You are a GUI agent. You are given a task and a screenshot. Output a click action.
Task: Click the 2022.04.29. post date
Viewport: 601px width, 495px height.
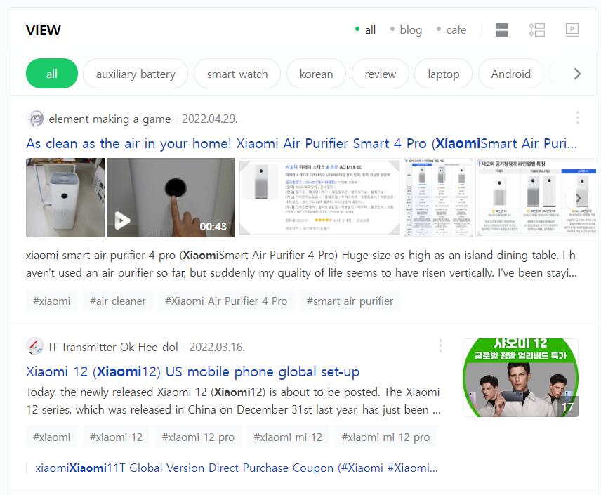tap(210, 119)
